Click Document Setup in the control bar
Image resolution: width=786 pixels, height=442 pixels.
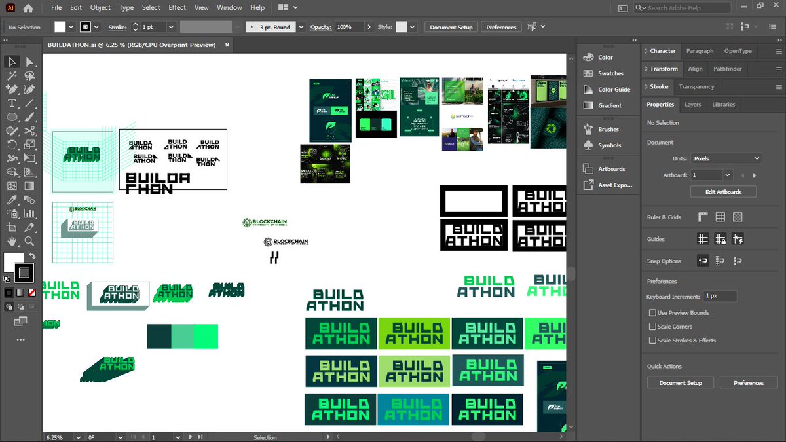(x=451, y=27)
